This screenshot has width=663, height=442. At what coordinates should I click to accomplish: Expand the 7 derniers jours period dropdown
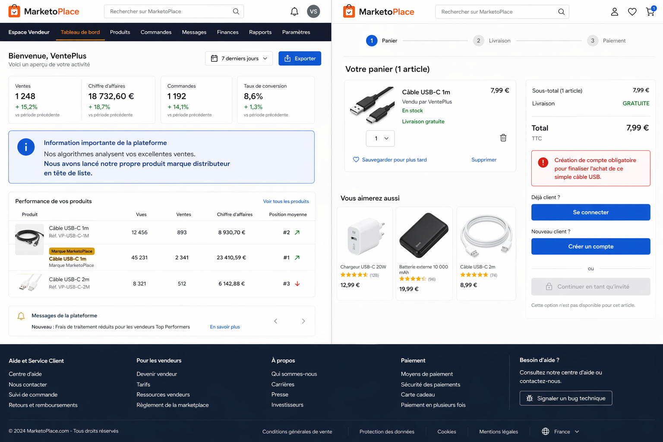(x=239, y=58)
